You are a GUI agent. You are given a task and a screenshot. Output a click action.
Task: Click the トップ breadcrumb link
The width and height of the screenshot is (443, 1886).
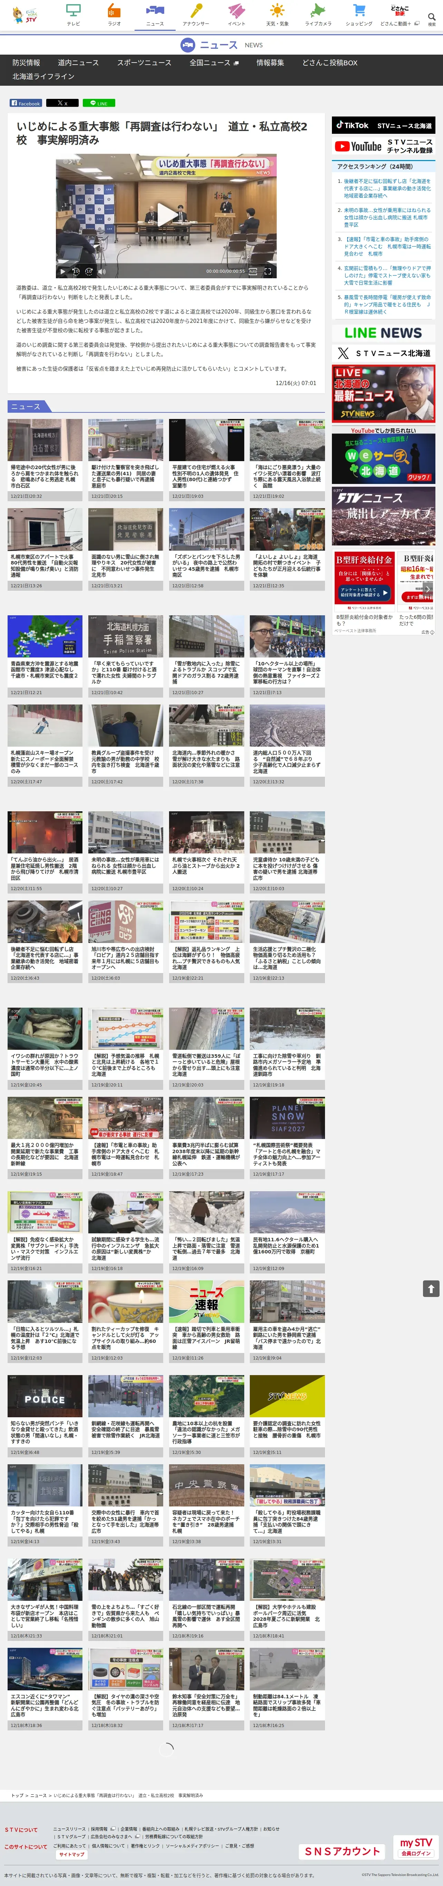tap(18, 1795)
